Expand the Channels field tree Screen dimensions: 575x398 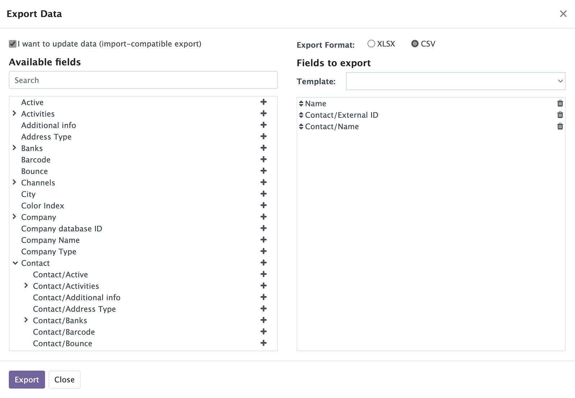click(14, 182)
